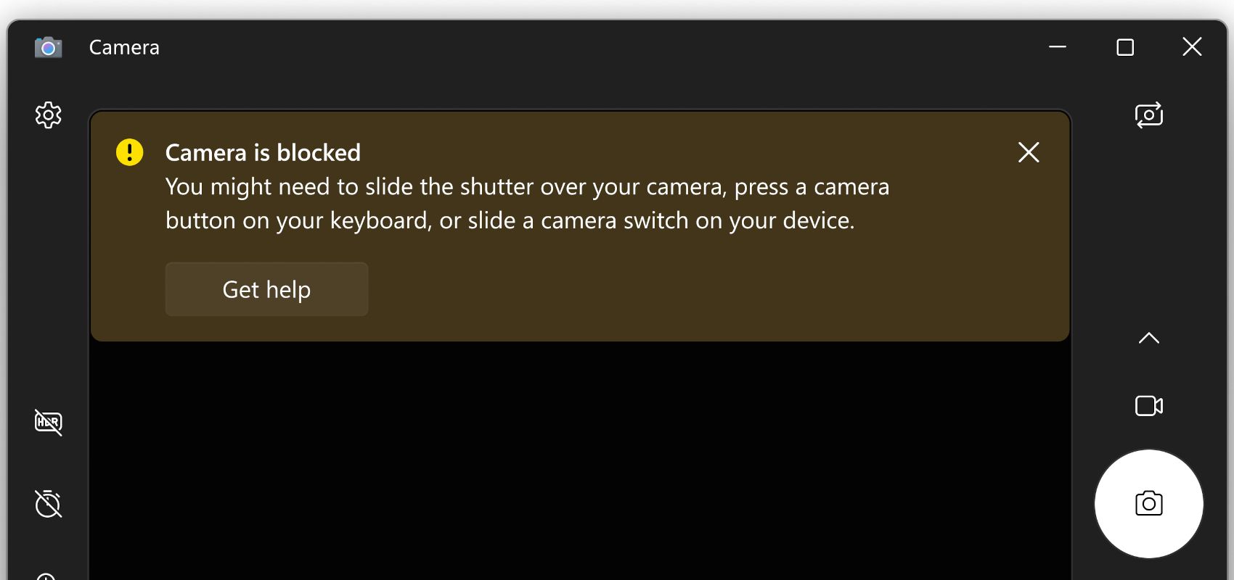The width and height of the screenshot is (1234, 580).
Task: Click the Camera is blocked heading
Action: pyautogui.click(x=263, y=153)
